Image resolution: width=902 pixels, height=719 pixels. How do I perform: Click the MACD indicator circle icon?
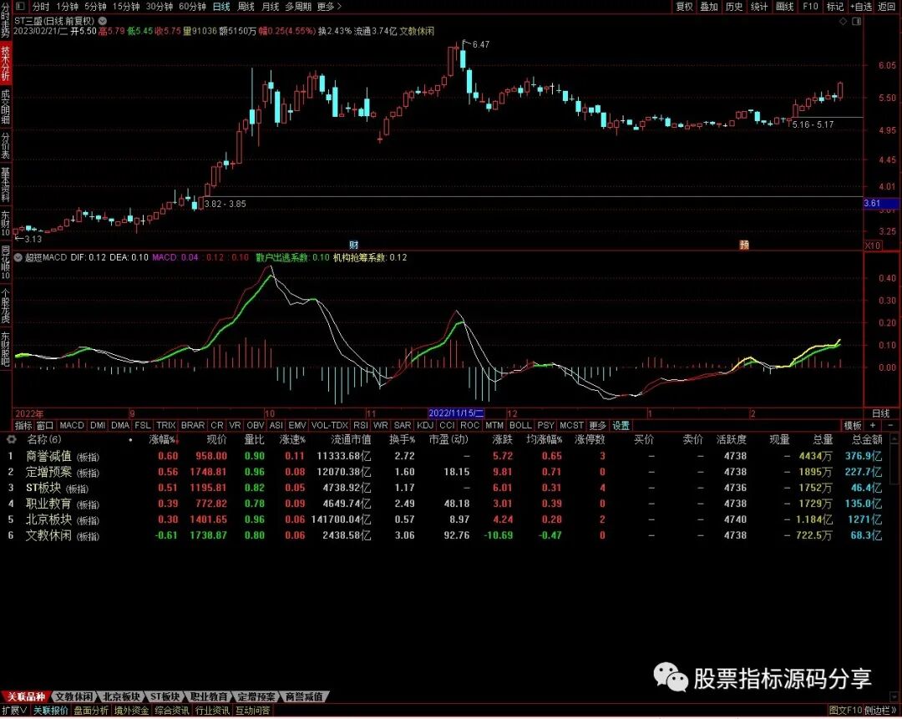point(18,257)
